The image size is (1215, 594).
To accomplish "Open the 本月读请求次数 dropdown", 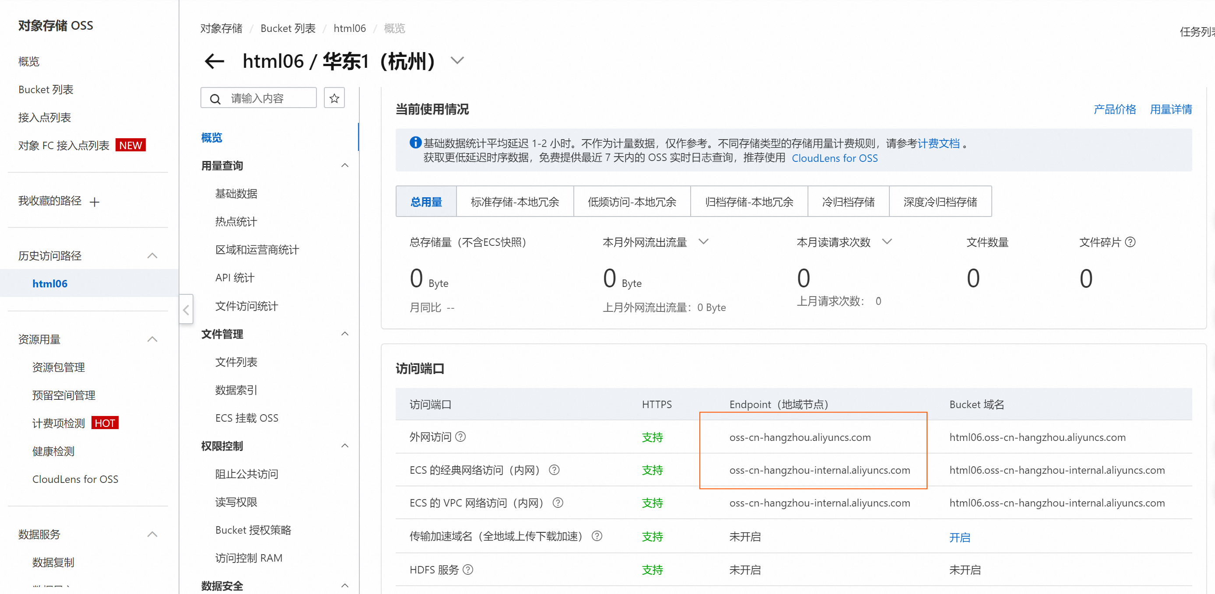I will pos(887,242).
